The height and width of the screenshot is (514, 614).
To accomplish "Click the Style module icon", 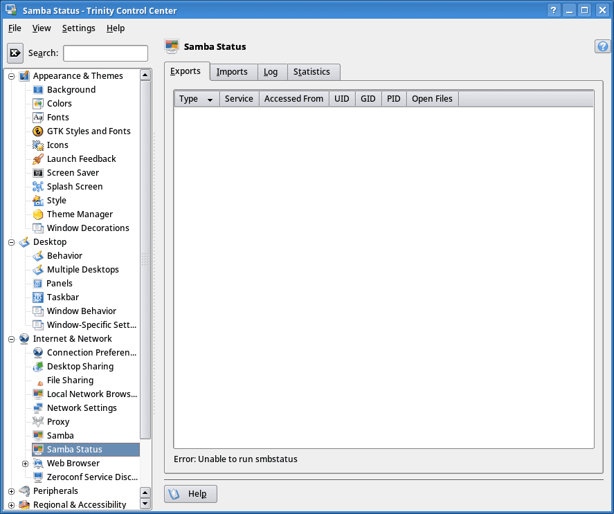I will pos(38,201).
